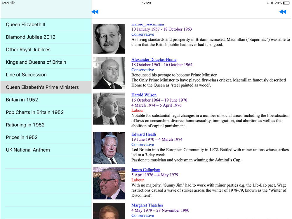Open Britain in 1952 section

[46, 100]
